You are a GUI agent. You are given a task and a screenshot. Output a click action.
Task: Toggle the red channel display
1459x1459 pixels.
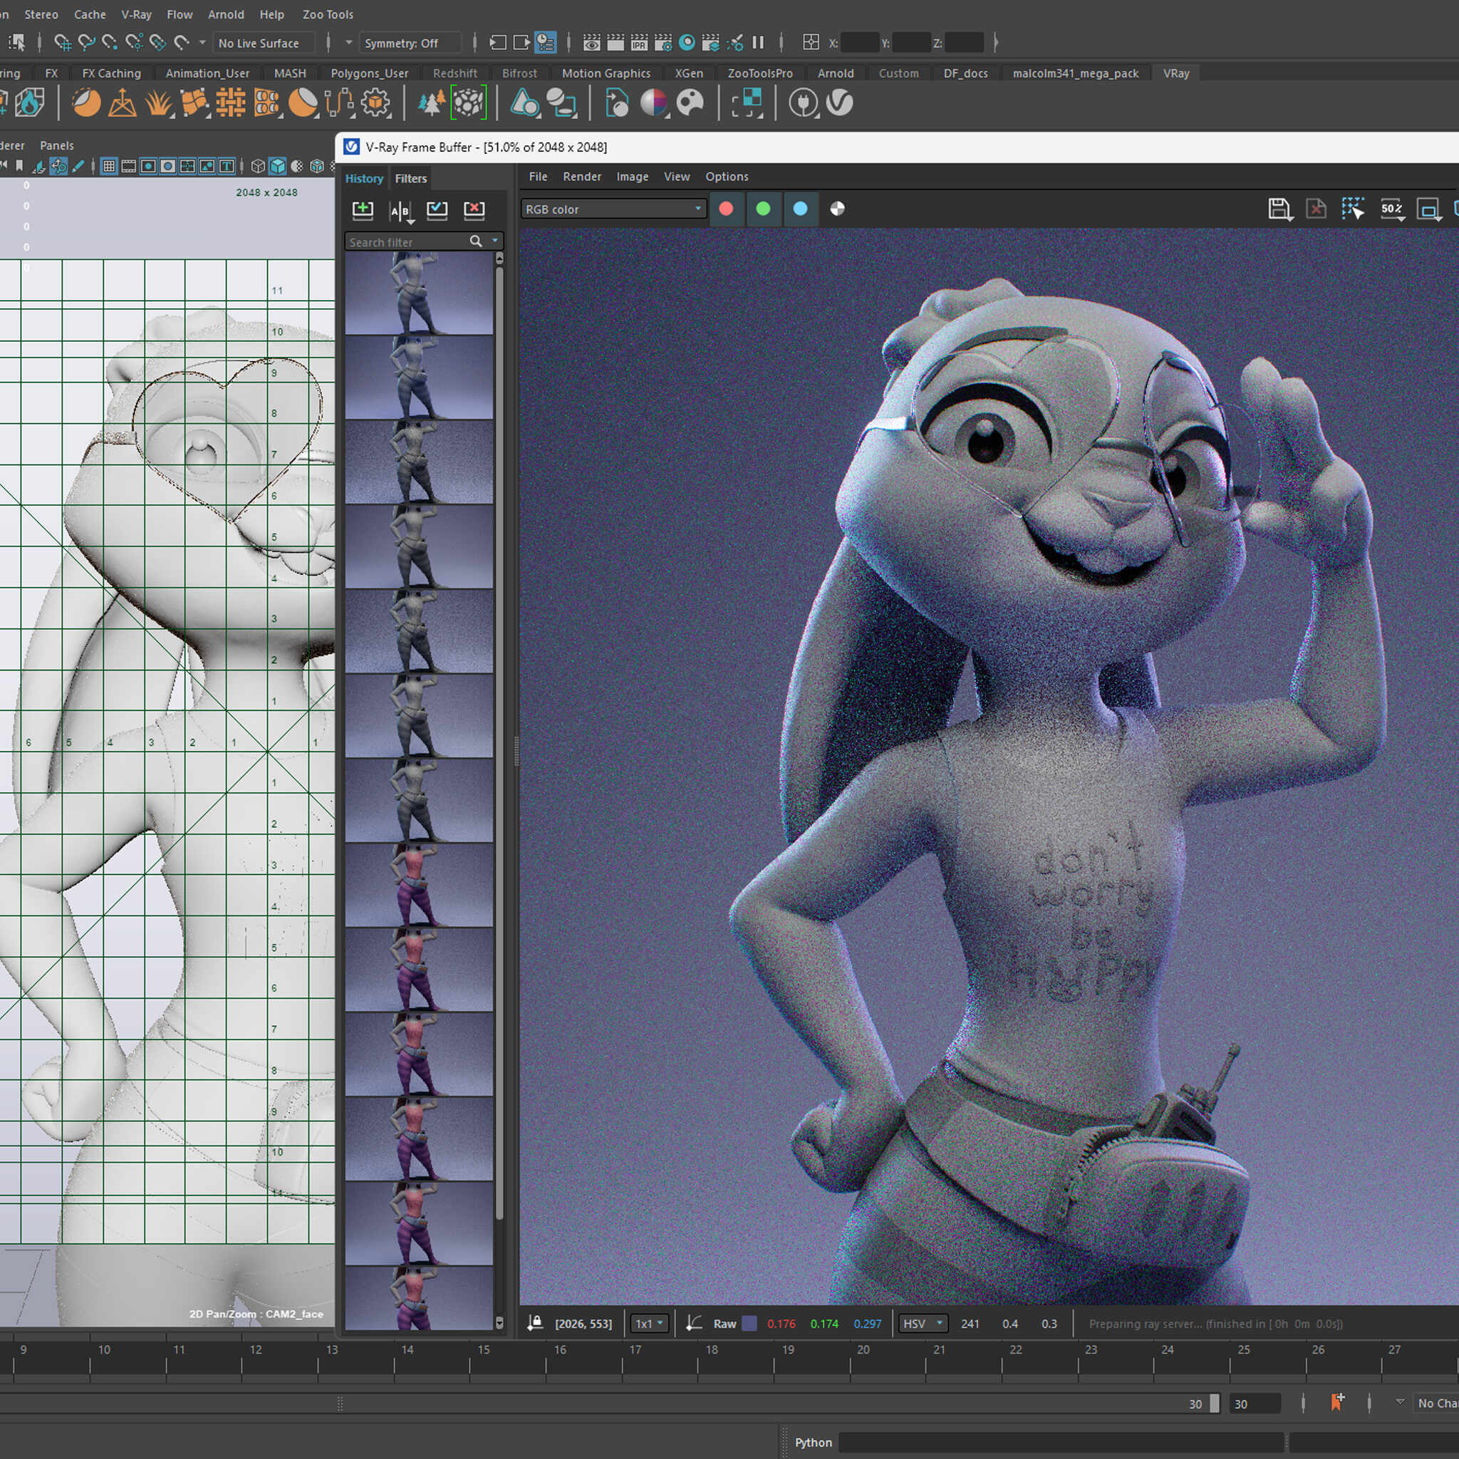[726, 209]
